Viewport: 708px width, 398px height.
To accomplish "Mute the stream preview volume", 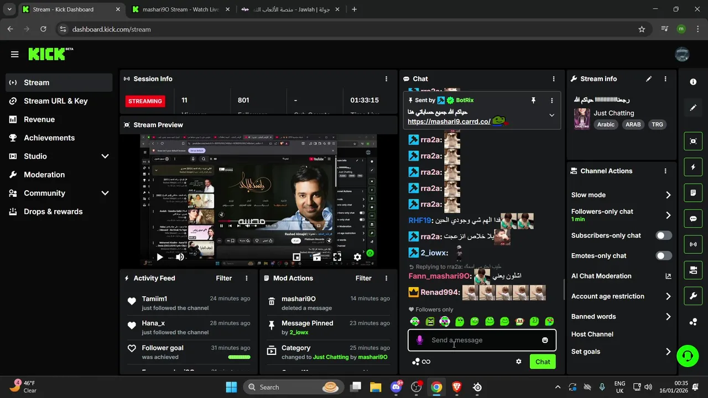I will pos(180,257).
